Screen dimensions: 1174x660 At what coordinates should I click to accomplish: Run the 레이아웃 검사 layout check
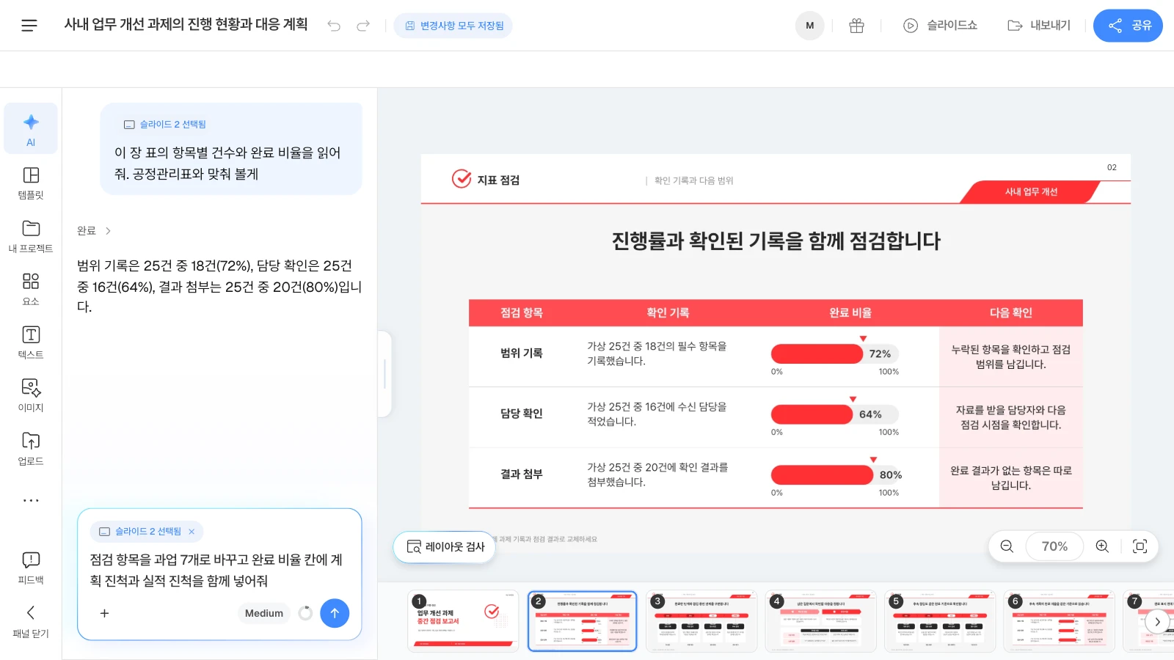(445, 546)
